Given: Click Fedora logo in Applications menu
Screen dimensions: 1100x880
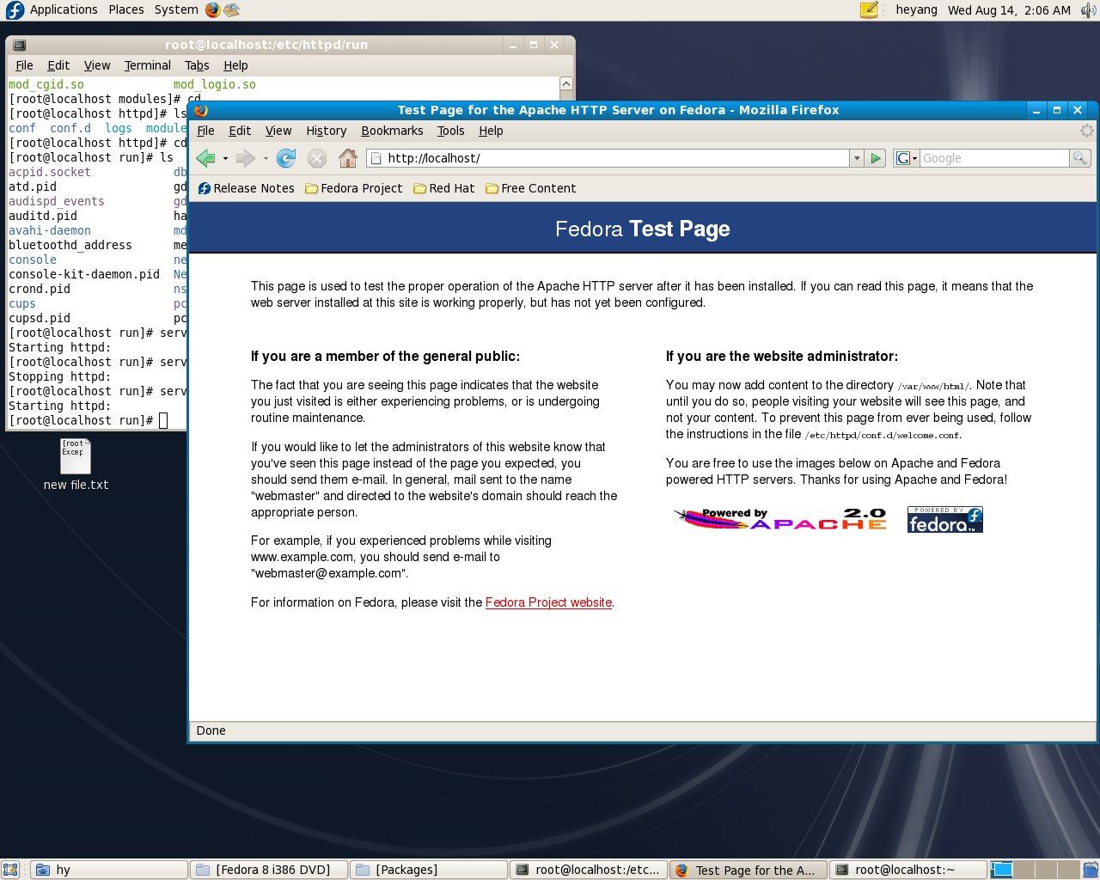Looking at the screenshot, I should pos(15,10).
